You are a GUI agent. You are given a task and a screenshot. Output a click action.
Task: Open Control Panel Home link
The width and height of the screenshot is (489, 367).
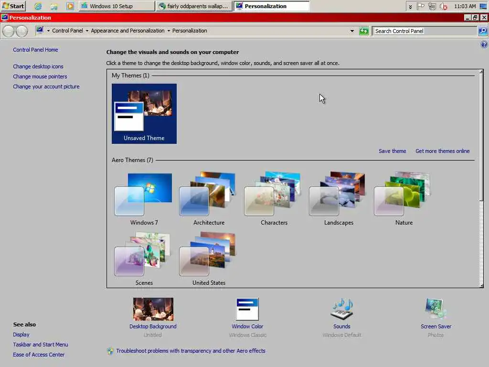coord(35,50)
